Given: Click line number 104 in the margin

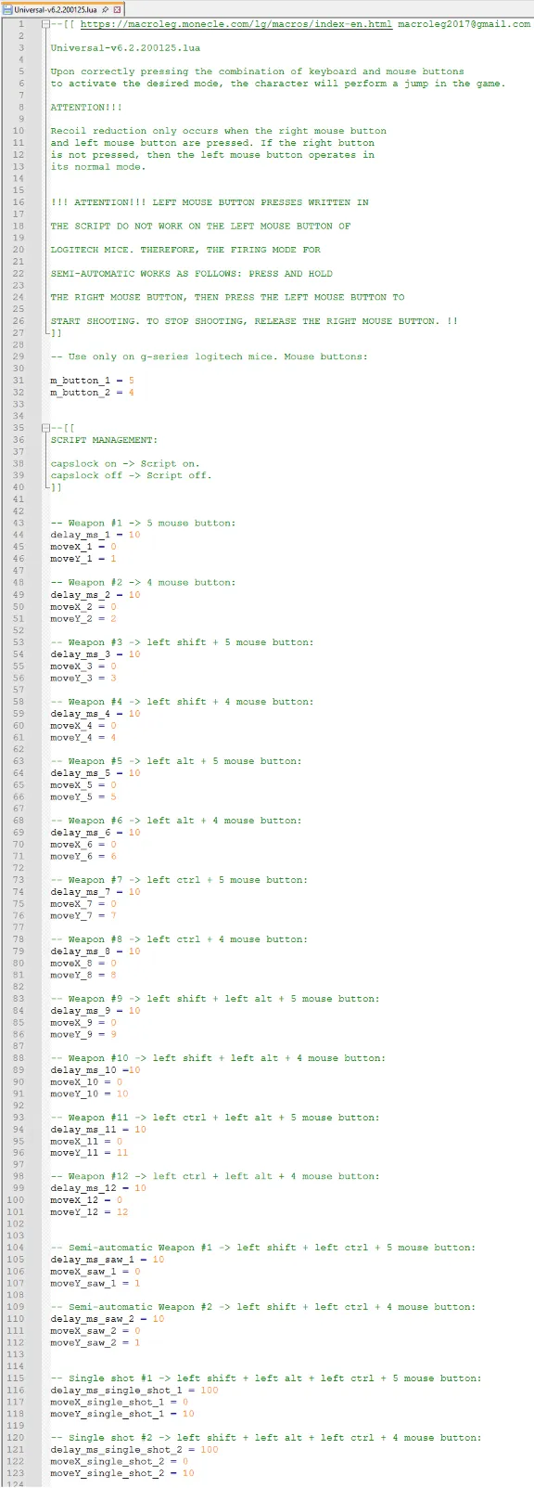Looking at the screenshot, I should pos(16,1248).
